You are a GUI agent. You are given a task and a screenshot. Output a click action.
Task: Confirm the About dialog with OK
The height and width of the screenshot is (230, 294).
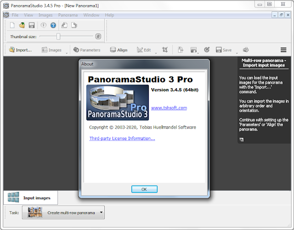144,189
